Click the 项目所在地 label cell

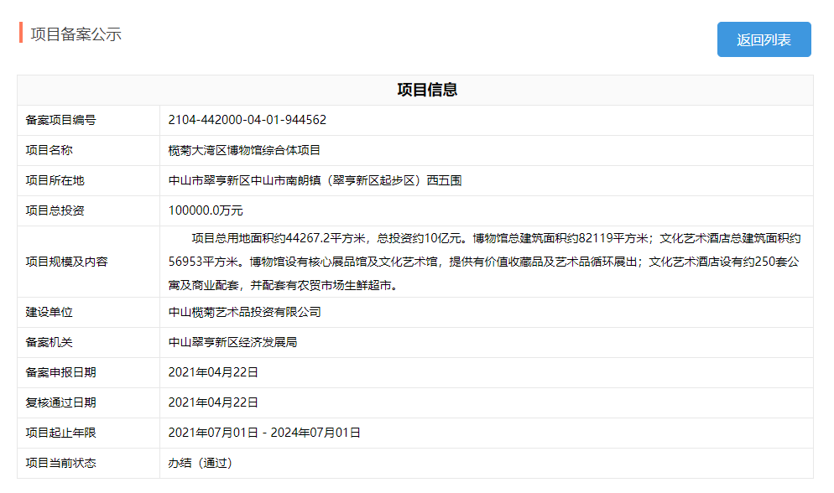(88, 180)
